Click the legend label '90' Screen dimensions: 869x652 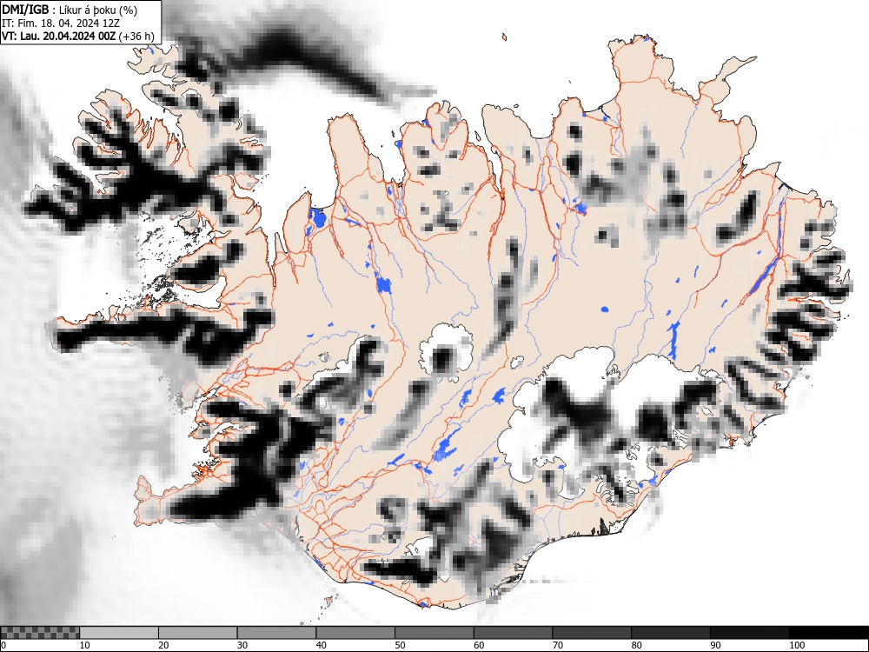[x=713, y=645]
